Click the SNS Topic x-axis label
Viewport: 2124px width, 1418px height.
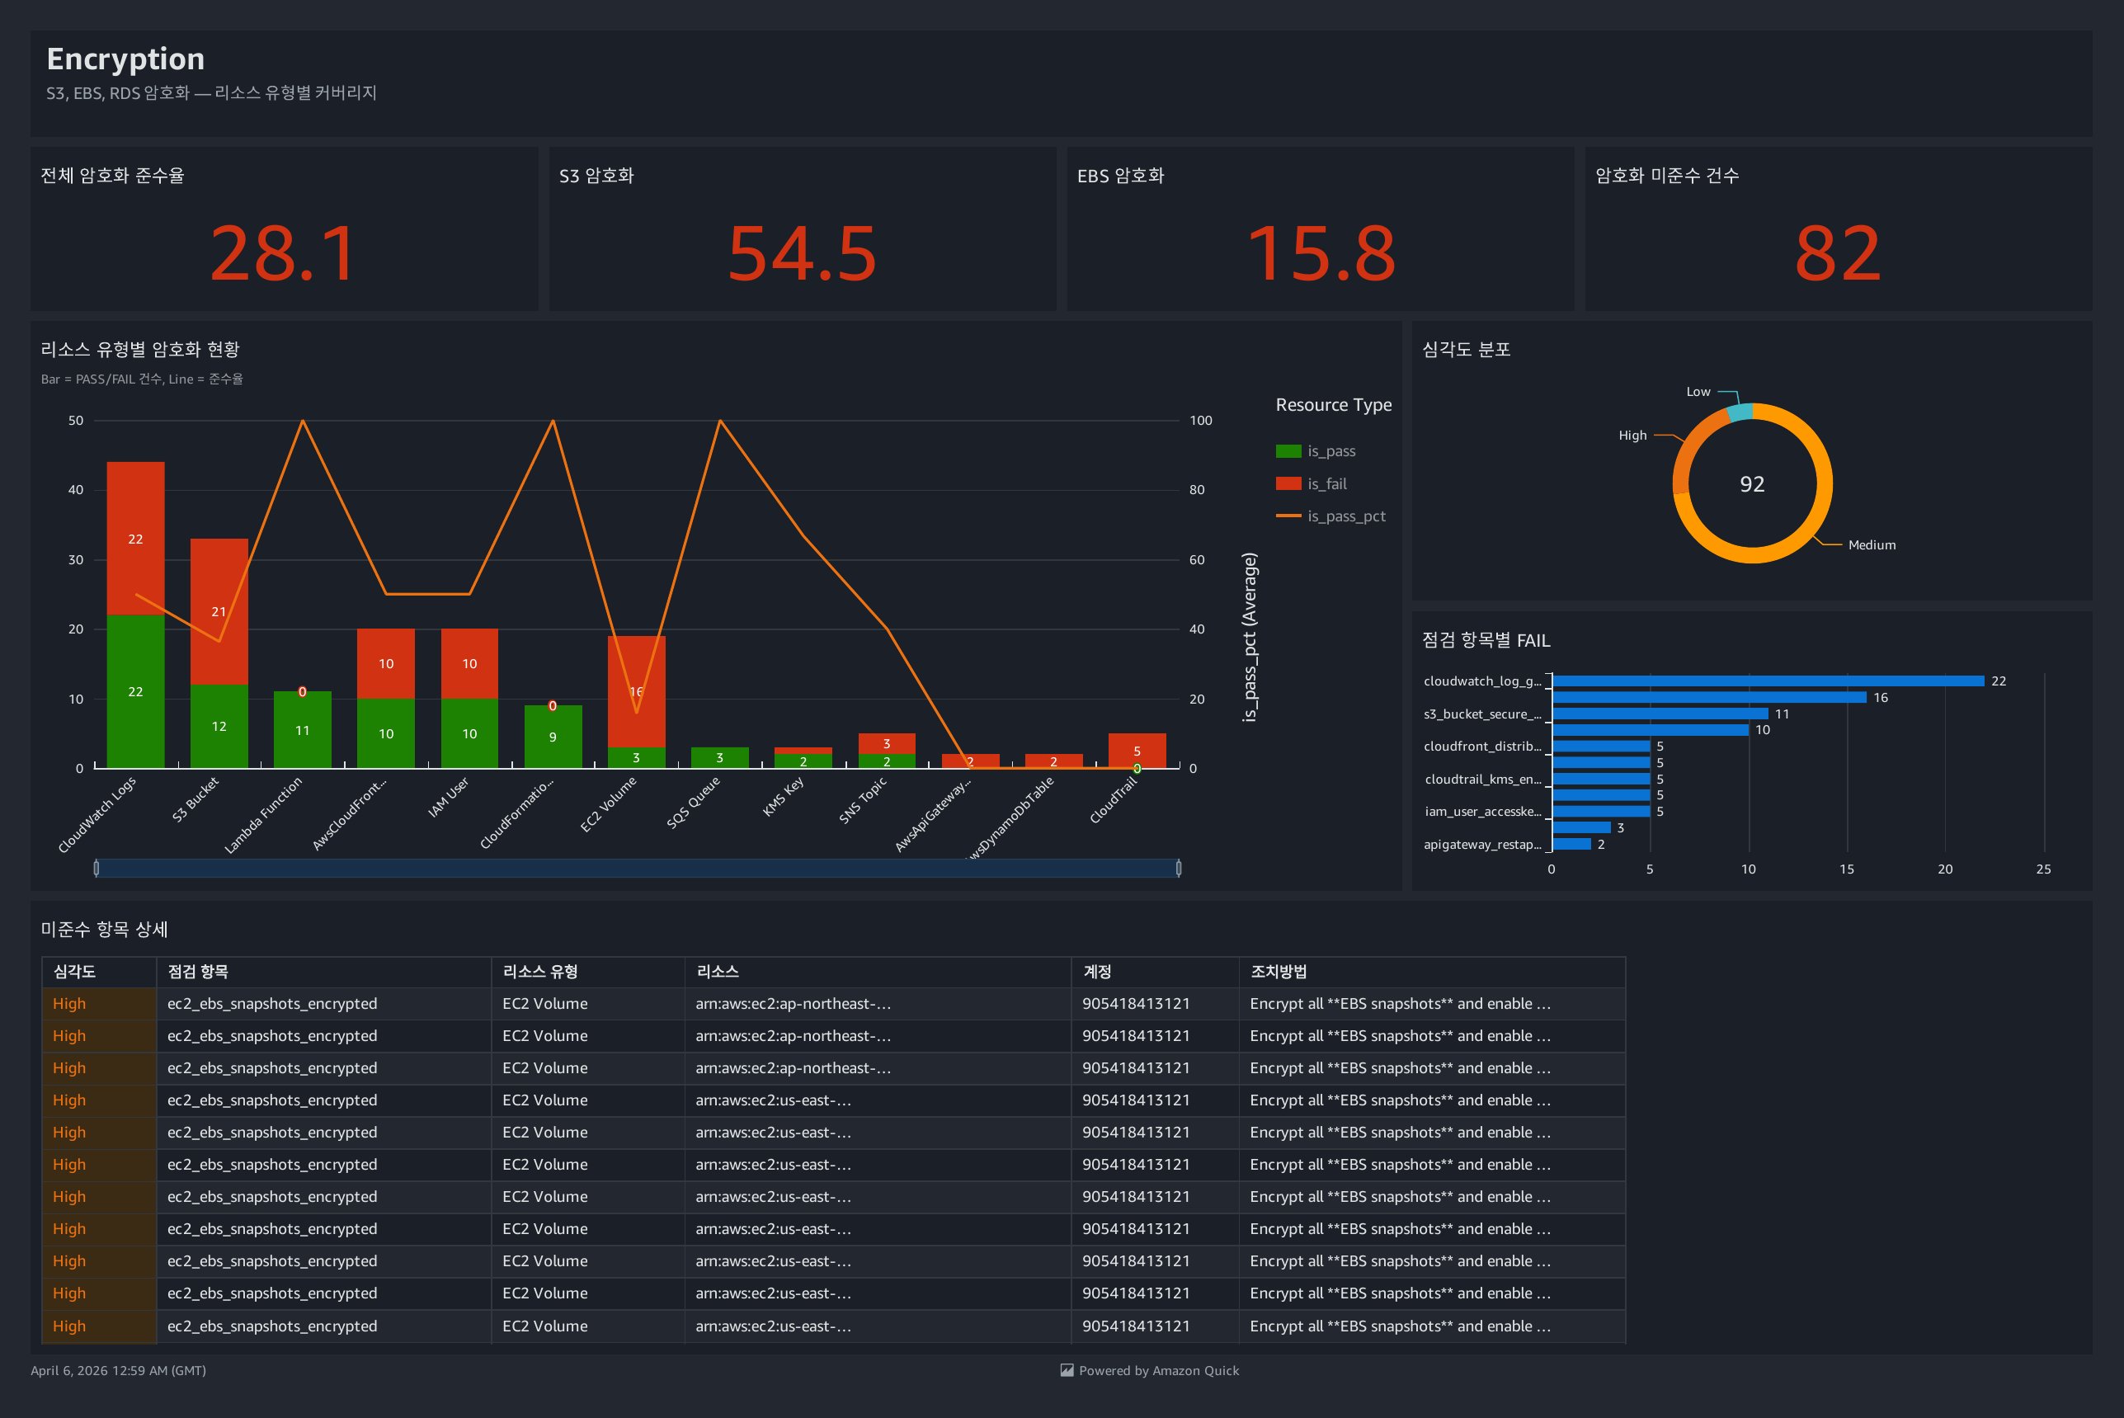(863, 800)
